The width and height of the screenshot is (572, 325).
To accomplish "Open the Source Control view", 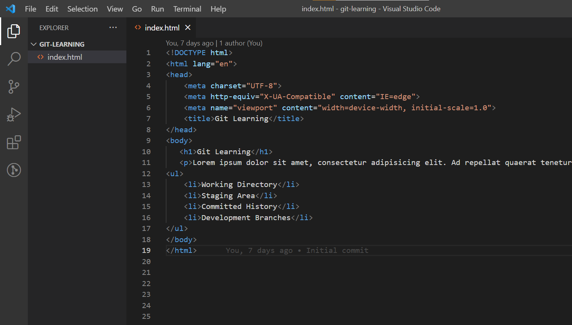I will tap(14, 87).
